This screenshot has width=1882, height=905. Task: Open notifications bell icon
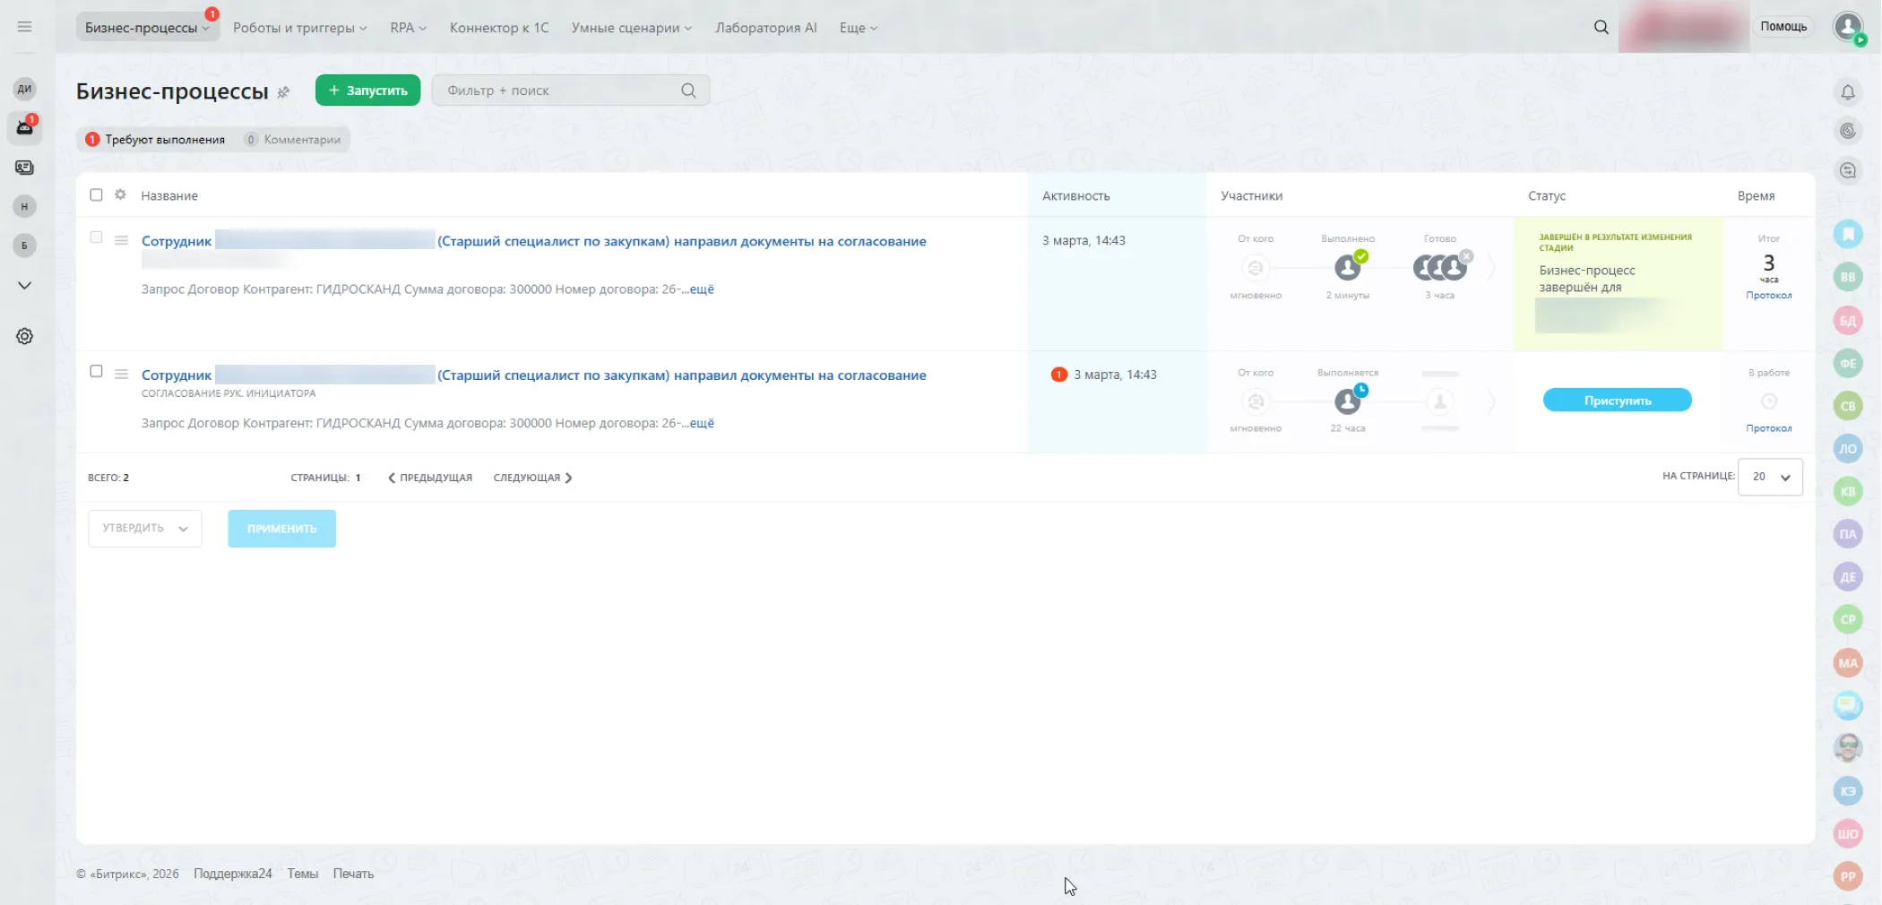1847,92
